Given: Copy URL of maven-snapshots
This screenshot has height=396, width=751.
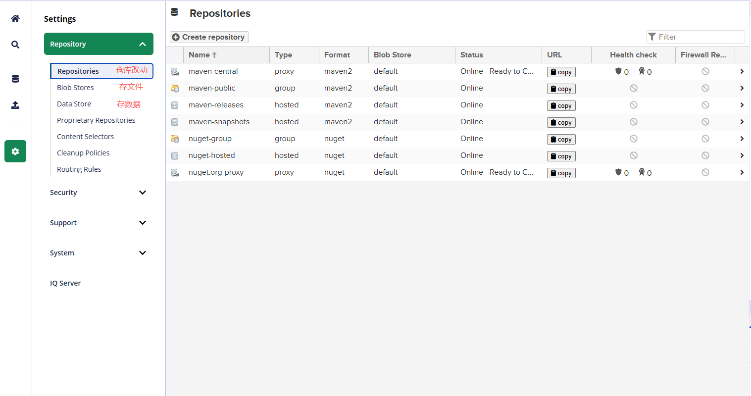Looking at the screenshot, I should point(561,122).
